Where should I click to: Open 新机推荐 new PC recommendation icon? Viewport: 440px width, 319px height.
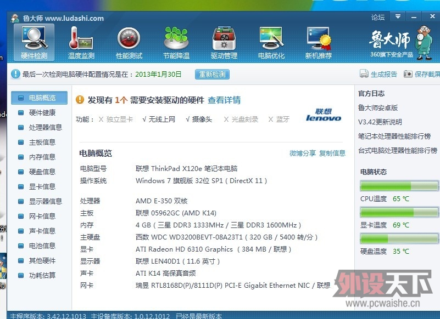pyautogui.click(x=319, y=42)
